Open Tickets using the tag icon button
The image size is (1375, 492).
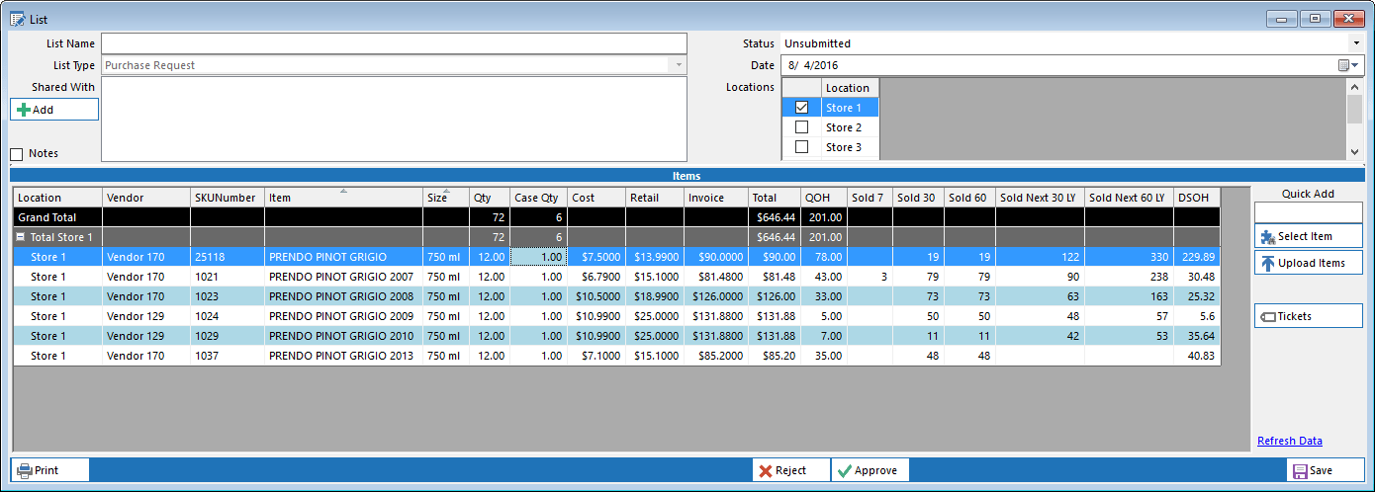1308,316
